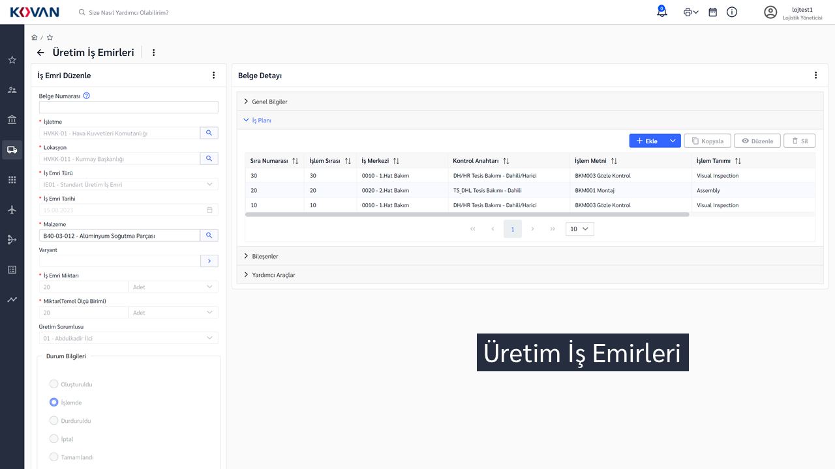Open İş Emri Tarihi calendar picker icon

coord(209,210)
